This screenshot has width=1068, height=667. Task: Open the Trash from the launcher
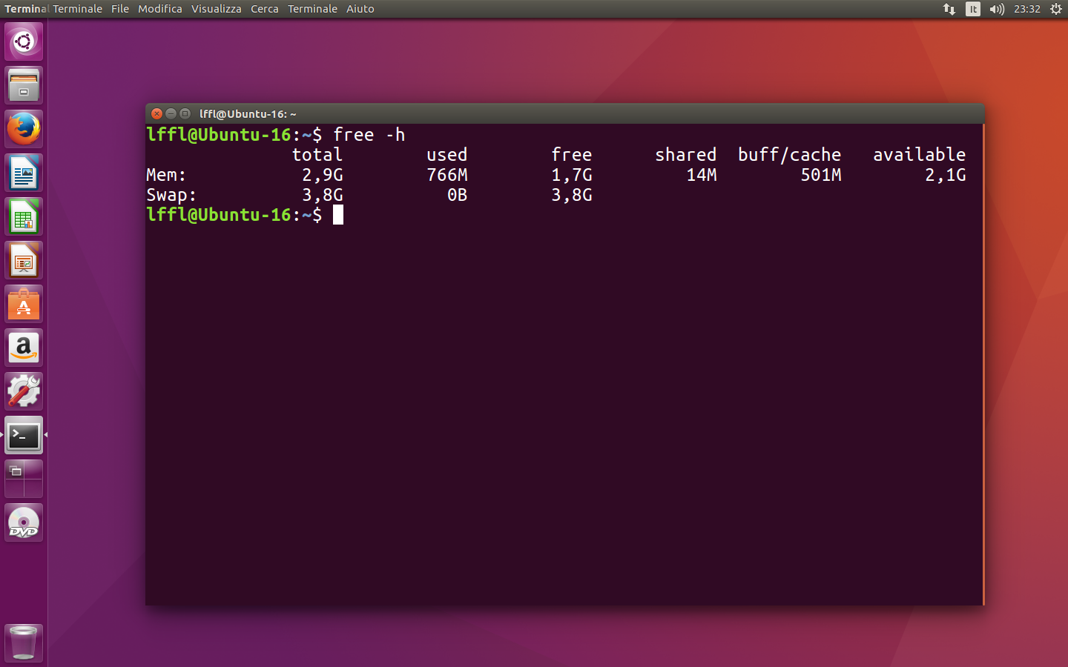point(23,642)
